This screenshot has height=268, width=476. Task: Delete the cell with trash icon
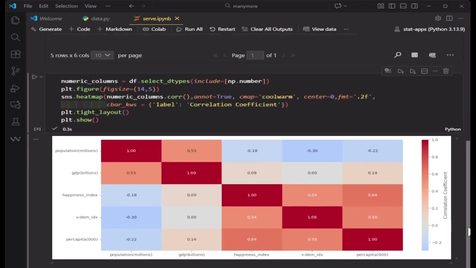pyautogui.click(x=446, y=71)
